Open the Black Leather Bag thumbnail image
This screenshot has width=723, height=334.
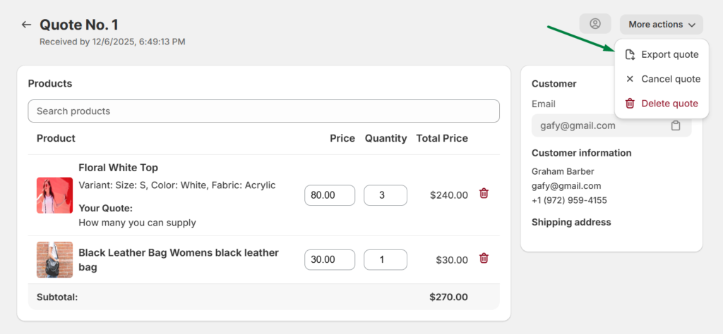click(54, 259)
